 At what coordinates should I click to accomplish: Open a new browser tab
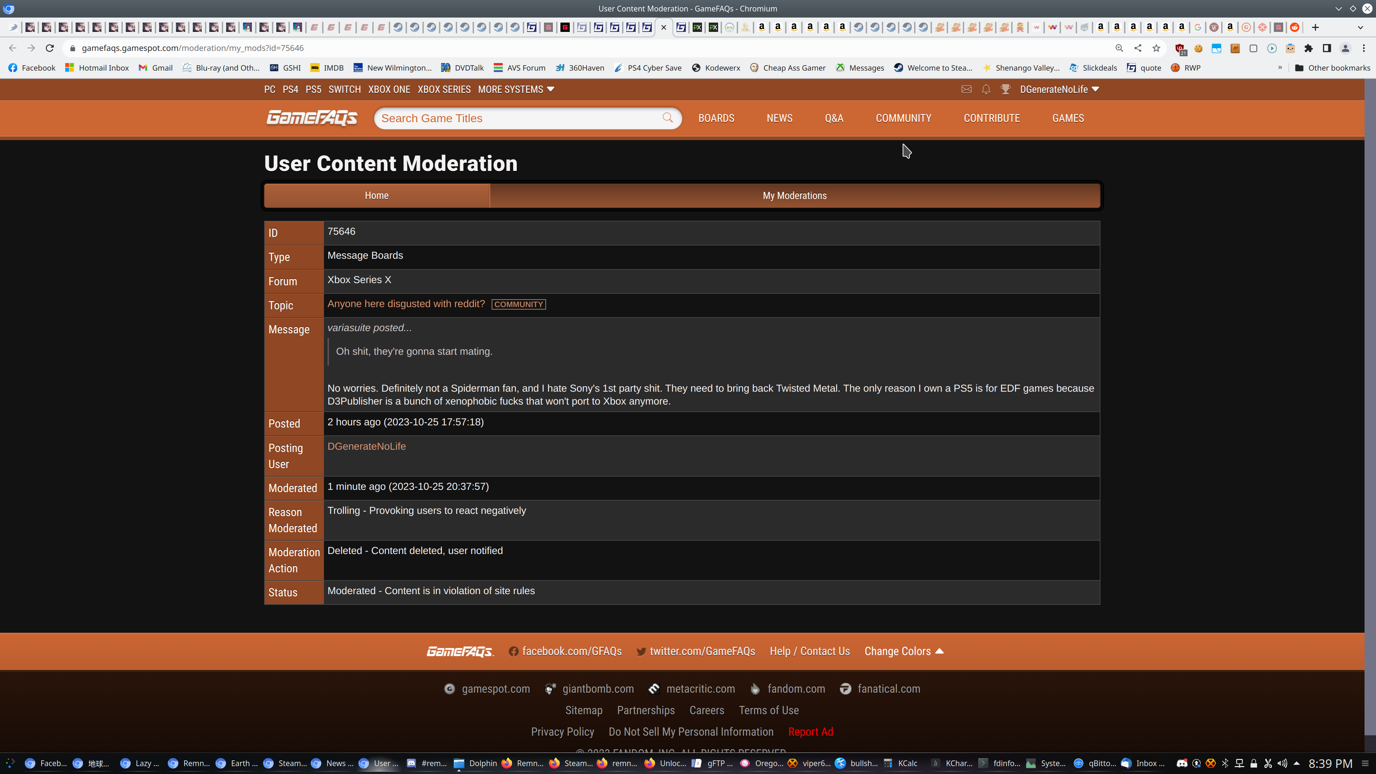coord(1315,27)
